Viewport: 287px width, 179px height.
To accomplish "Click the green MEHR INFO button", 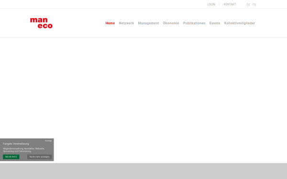I will point(11,157).
